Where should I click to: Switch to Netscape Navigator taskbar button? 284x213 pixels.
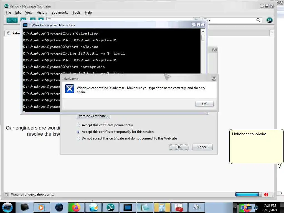[x=110, y=207]
